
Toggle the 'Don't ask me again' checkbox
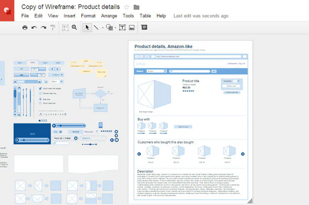coord(41,89)
